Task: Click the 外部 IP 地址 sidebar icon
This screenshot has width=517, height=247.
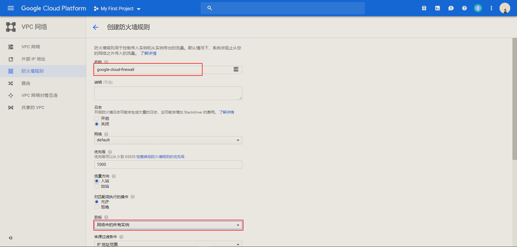Action: click(11, 59)
